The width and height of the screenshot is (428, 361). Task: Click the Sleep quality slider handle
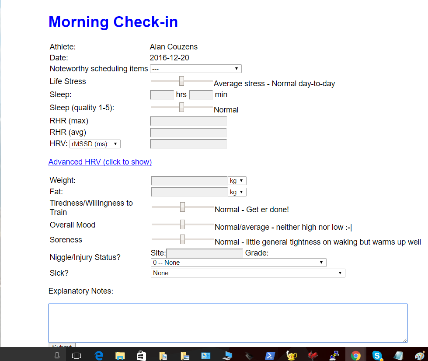[x=181, y=107]
